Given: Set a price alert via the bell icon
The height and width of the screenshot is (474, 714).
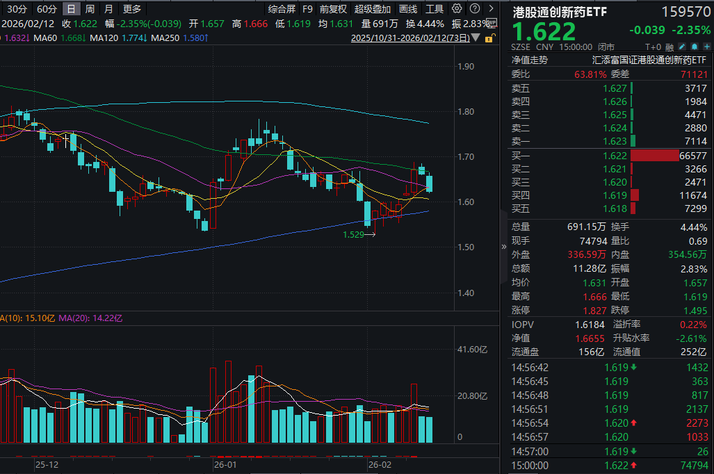Looking at the screenshot, I should (695, 46).
